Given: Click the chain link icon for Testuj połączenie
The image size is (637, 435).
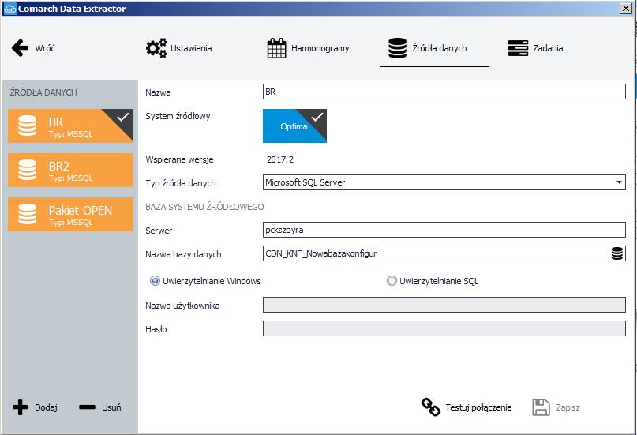Looking at the screenshot, I should pos(431,407).
